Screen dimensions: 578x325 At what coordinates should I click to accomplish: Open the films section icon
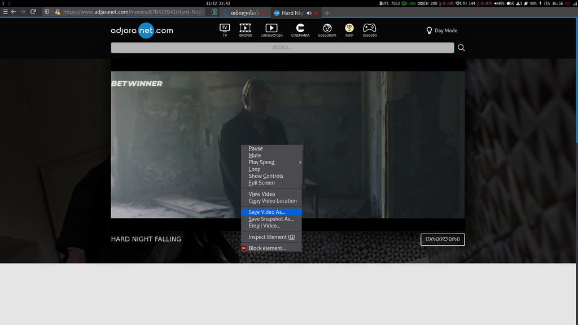pos(245,30)
